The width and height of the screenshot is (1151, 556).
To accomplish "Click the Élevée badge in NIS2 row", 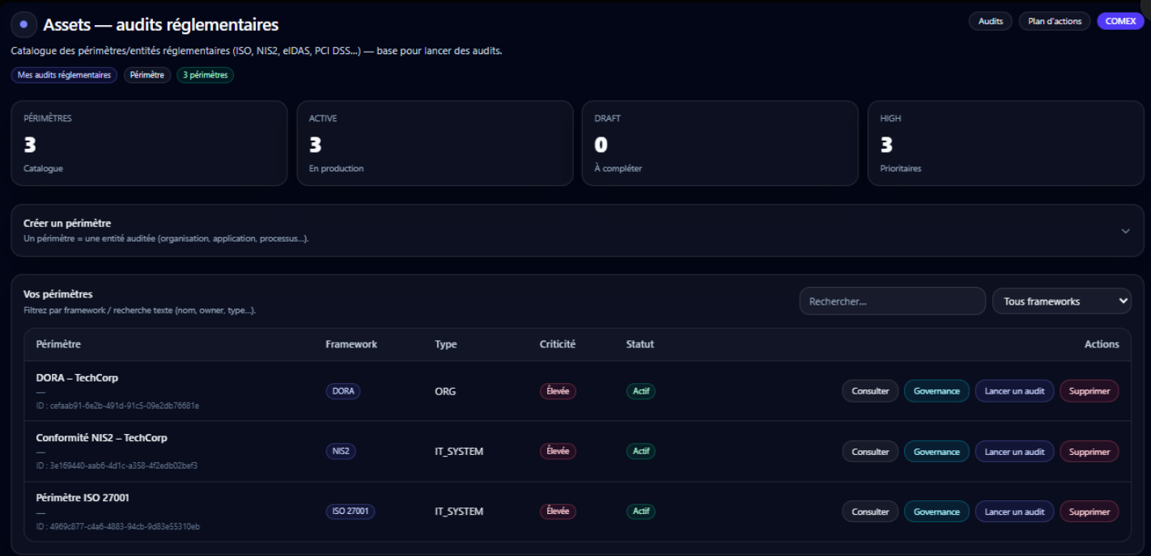I will point(558,451).
